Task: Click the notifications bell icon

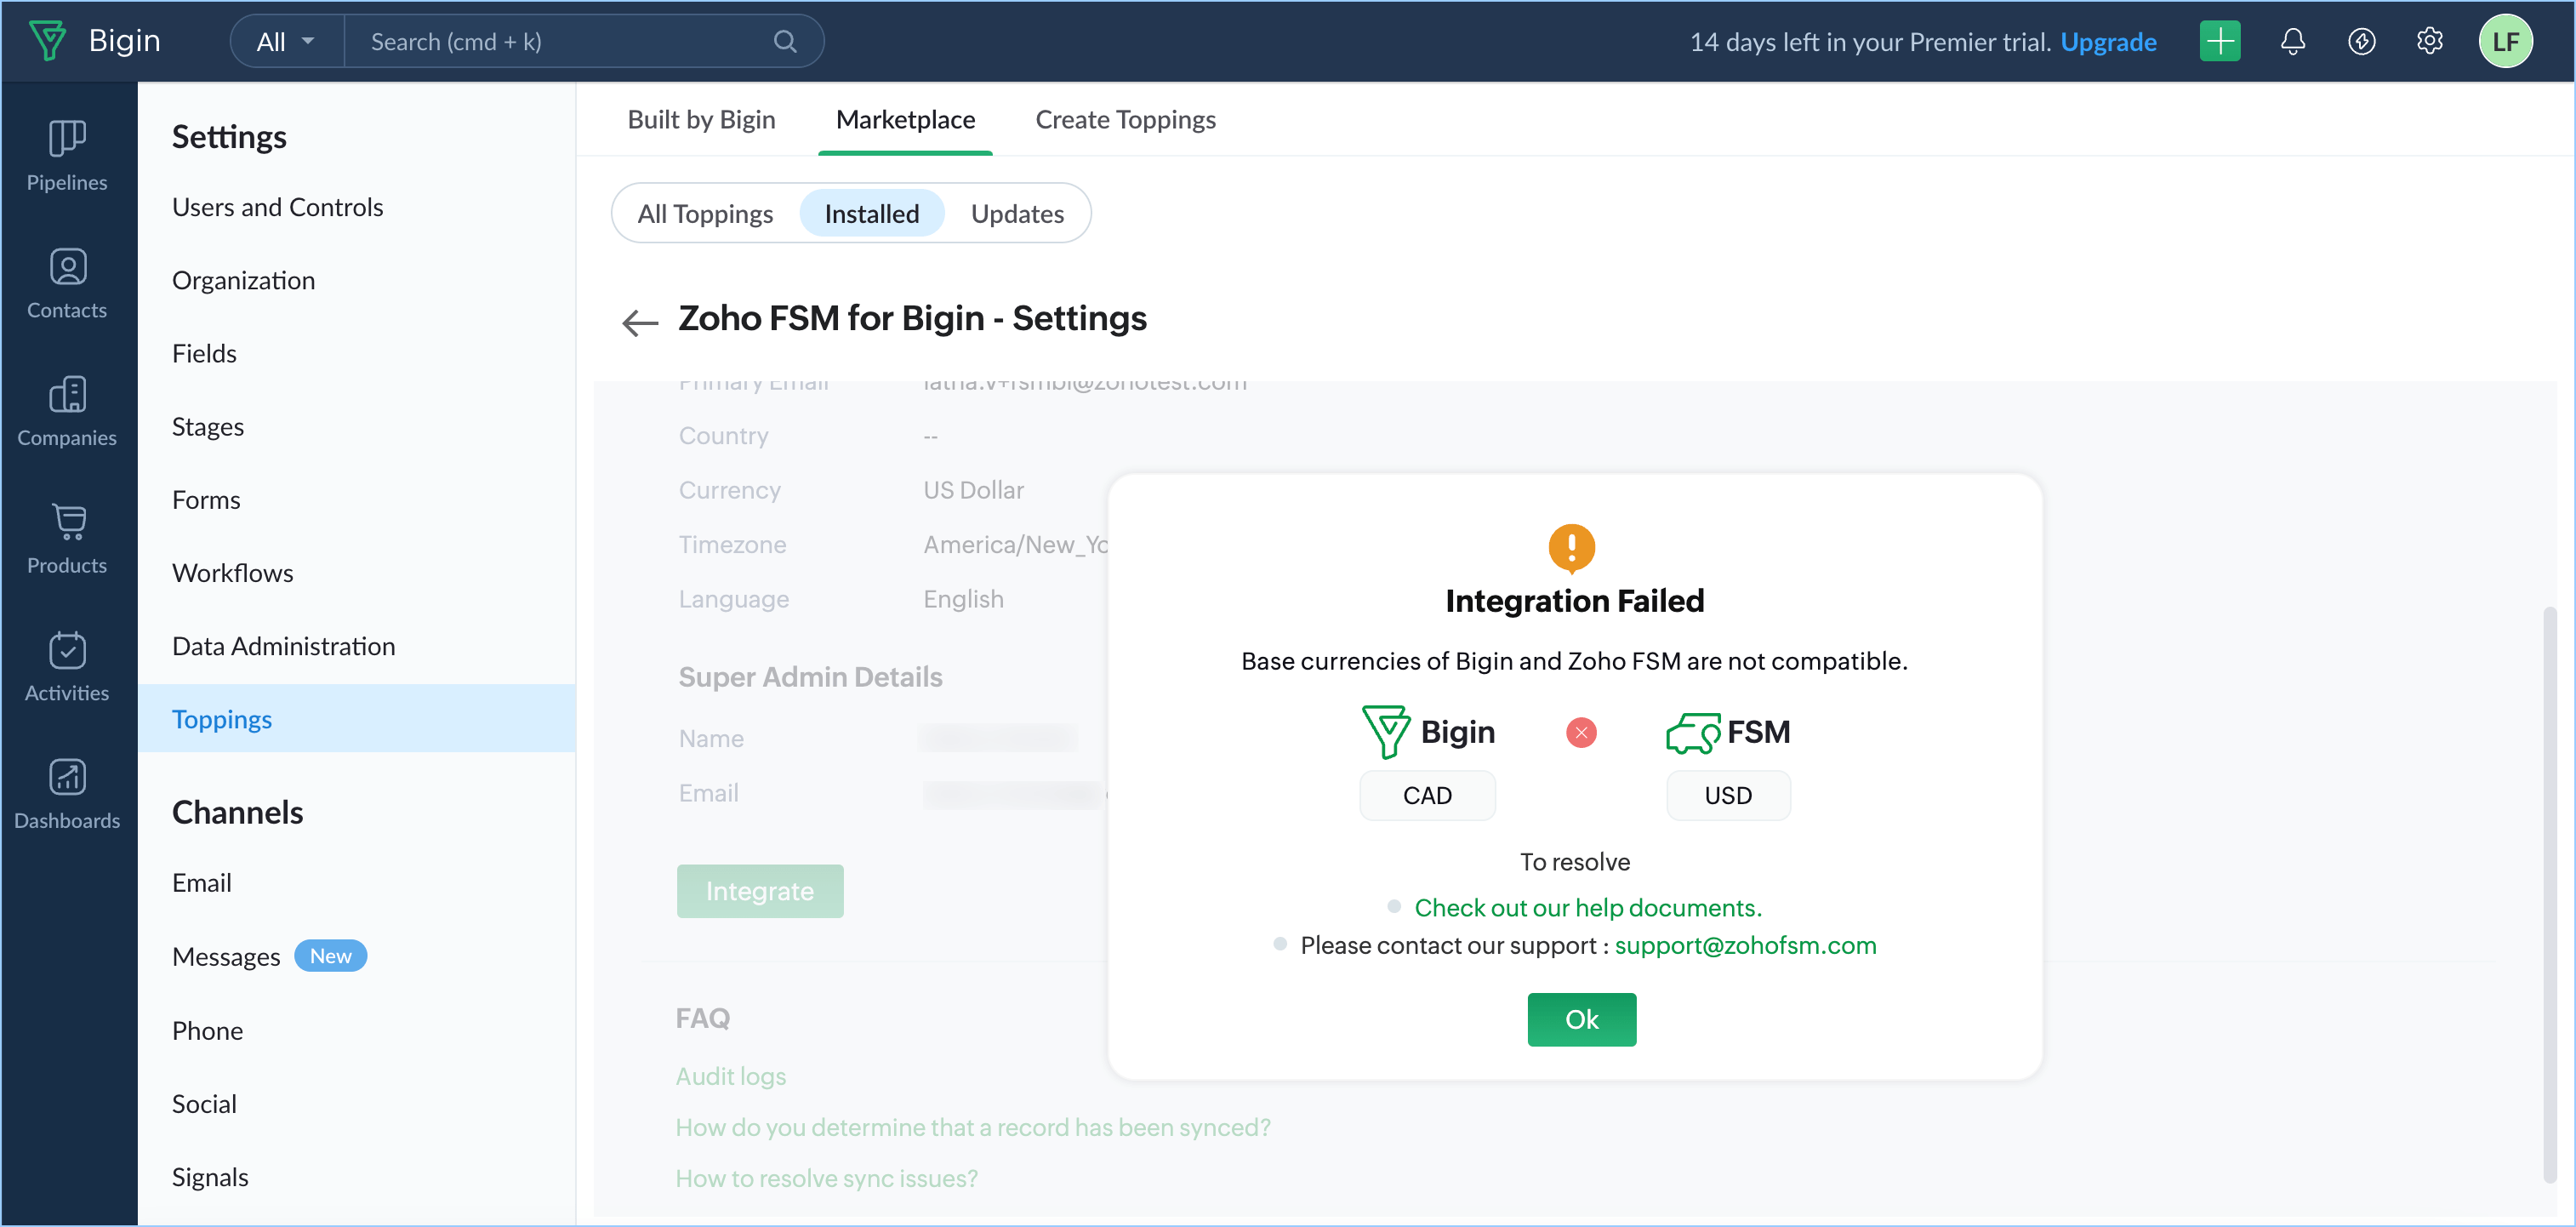Action: (2292, 41)
